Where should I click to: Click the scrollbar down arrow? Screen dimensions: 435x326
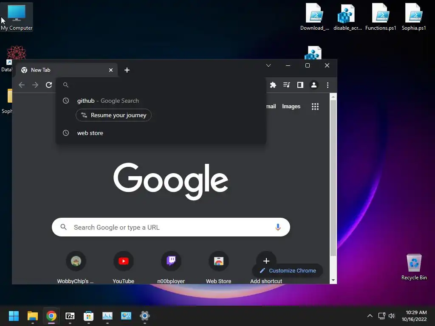[x=333, y=281]
